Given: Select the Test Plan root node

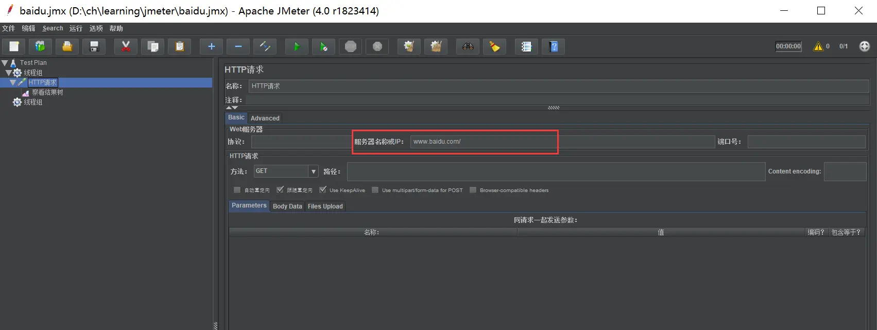Looking at the screenshot, I should pyautogui.click(x=33, y=63).
